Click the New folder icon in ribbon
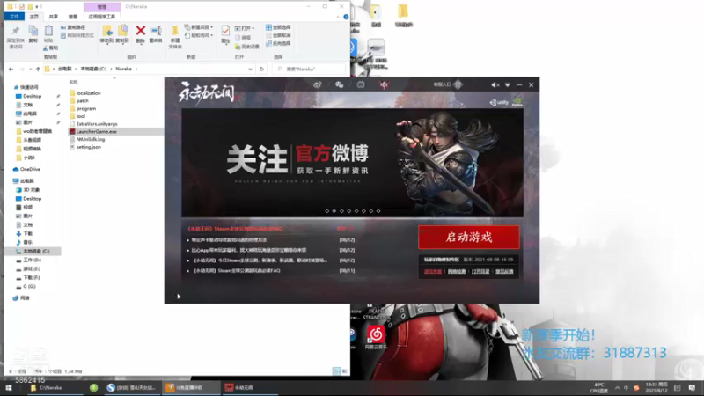This screenshot has height=396, width=704. tap(175, 32)
